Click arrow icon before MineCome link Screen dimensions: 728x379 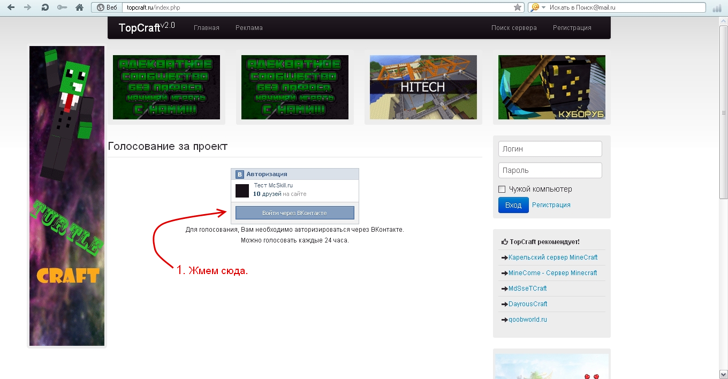(x=505, y=273)
